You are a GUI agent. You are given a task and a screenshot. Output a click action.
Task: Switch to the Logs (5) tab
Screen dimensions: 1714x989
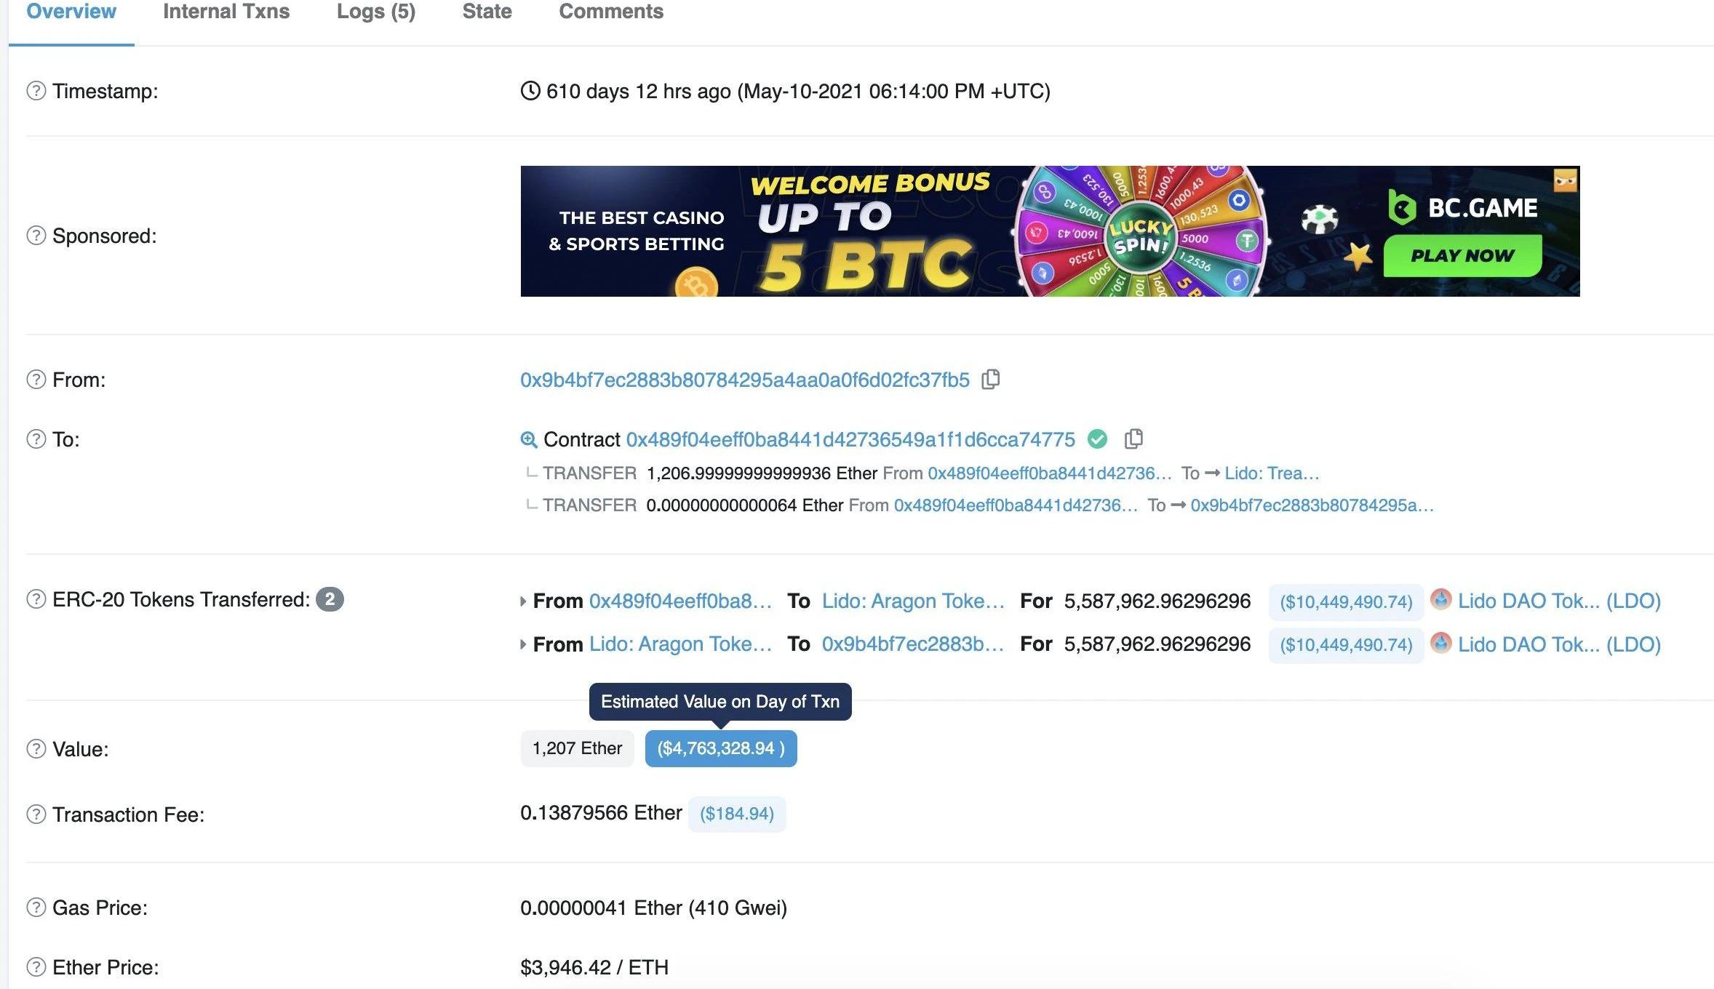point(376,12)
